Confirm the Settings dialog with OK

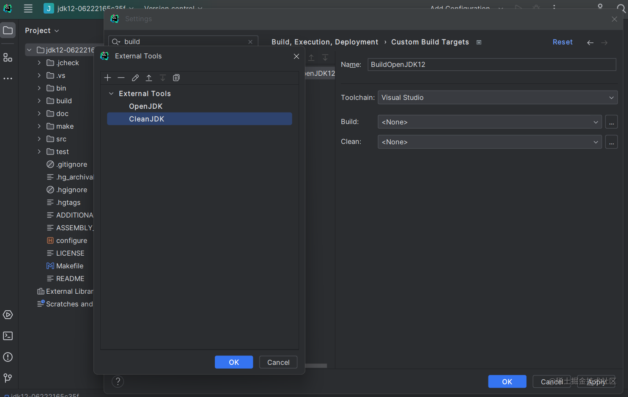click(x=507, y=382)
